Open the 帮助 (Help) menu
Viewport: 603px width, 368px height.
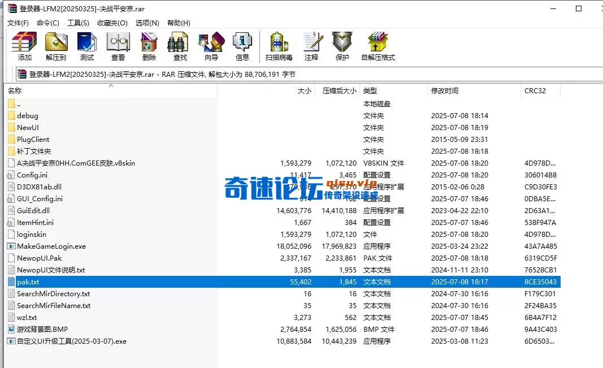click(x=178, y=23)
